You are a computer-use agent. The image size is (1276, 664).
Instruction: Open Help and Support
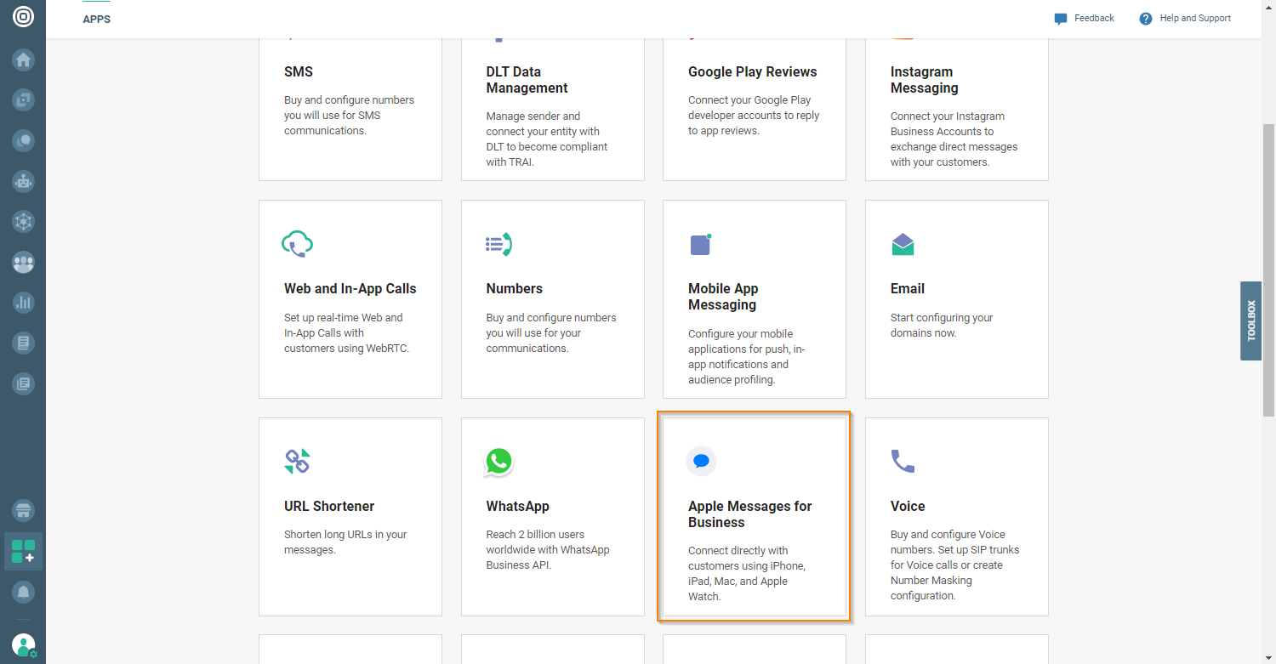pyautogui.click(x=1184, y=18)
